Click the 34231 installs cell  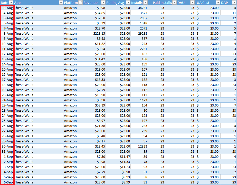coord(139,8)
